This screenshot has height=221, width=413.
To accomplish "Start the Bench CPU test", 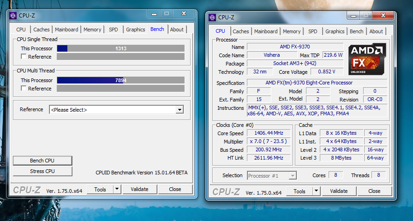I will (42, 161).
